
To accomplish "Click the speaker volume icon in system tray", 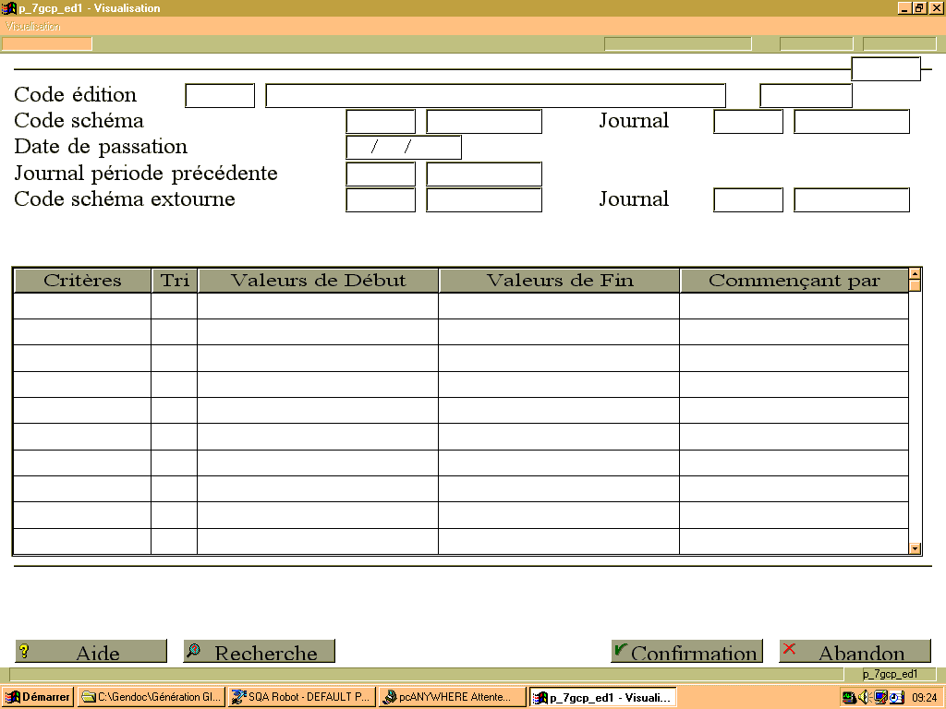I will click(x=864, y=697).
